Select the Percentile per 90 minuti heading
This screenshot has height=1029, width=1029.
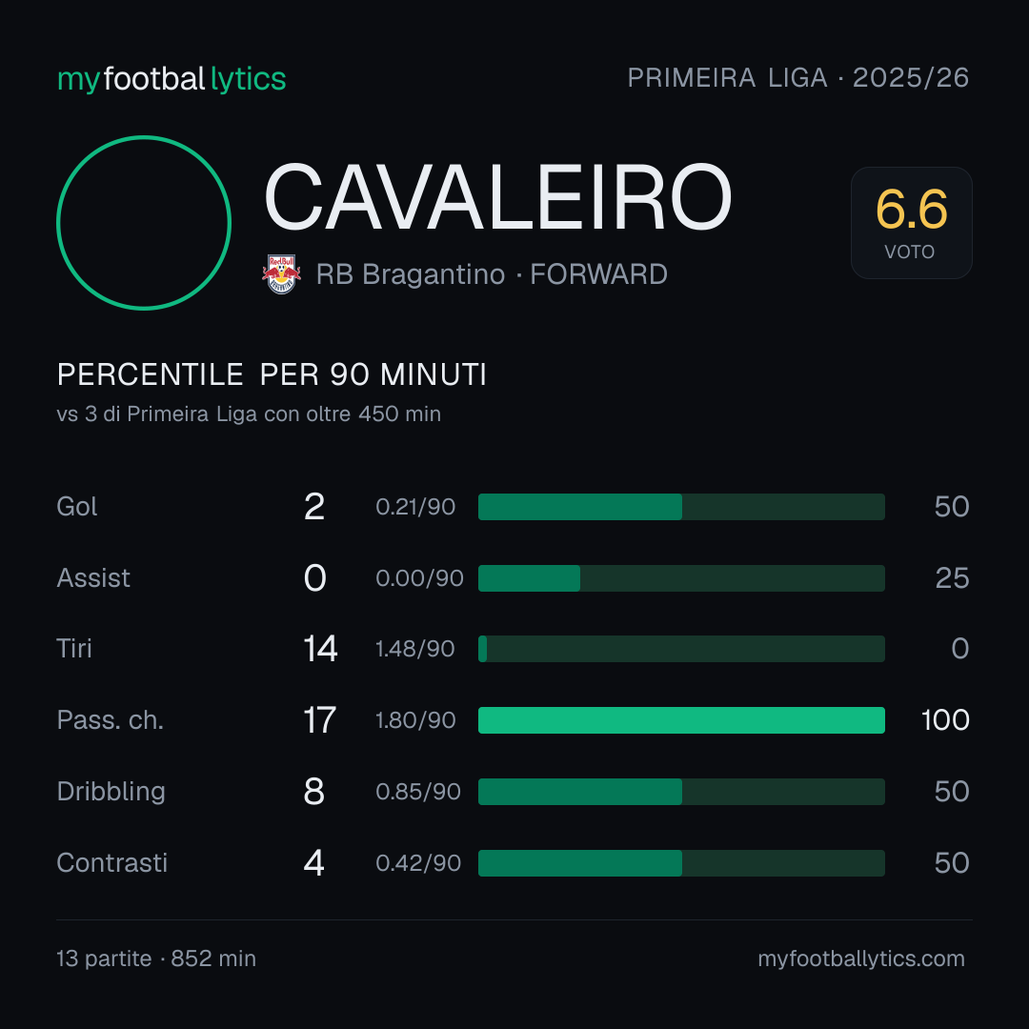272,374
